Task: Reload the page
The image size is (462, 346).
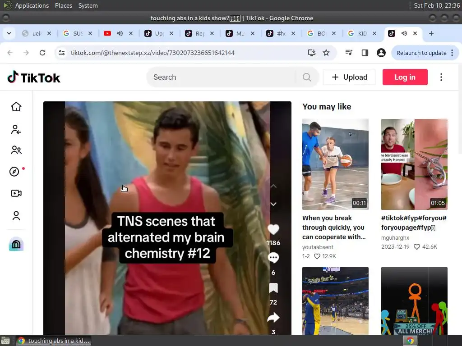Action: click(x=42, y=53)
